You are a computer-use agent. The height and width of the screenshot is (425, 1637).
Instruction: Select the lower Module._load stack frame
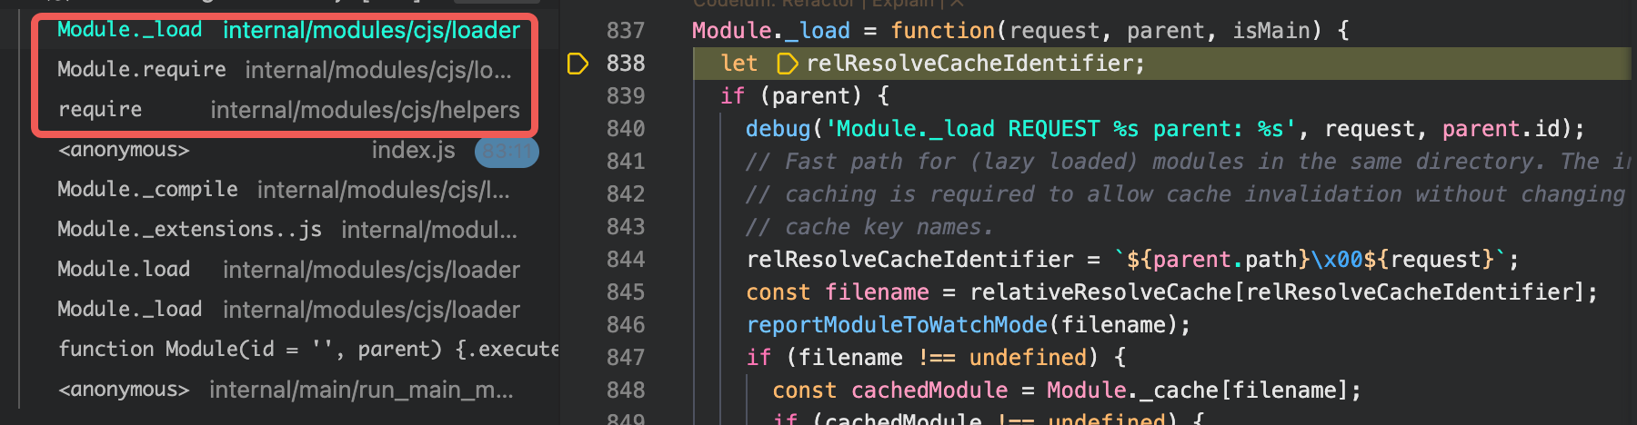[289, 310]
